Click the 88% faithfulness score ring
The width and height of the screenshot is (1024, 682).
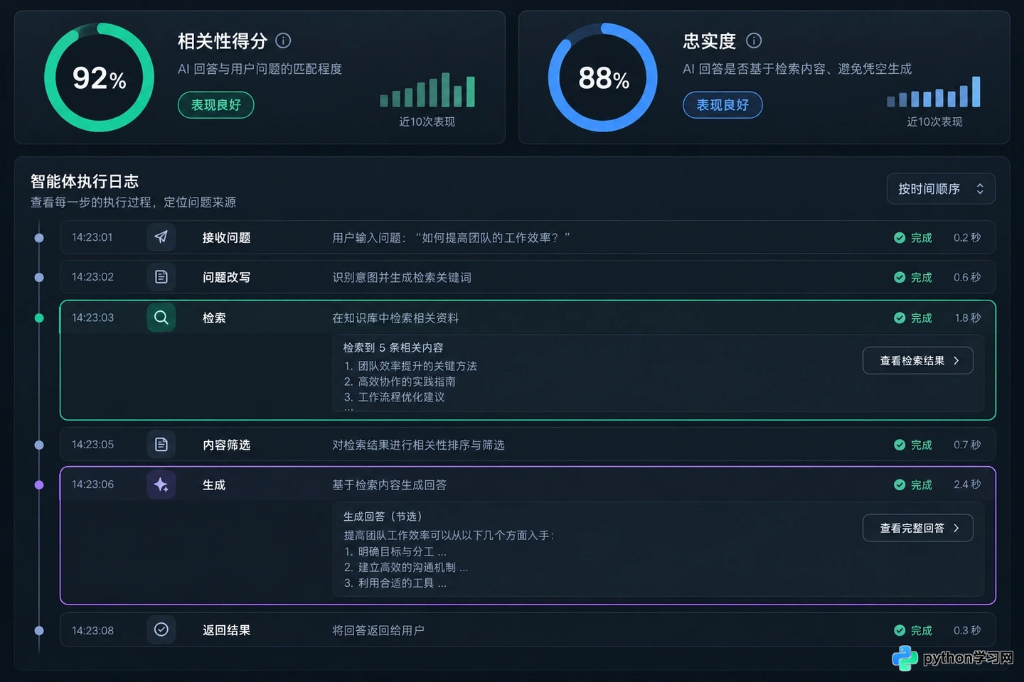(603, 77)
